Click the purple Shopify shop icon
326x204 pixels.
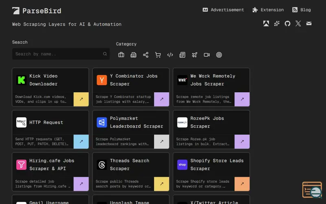182,165
